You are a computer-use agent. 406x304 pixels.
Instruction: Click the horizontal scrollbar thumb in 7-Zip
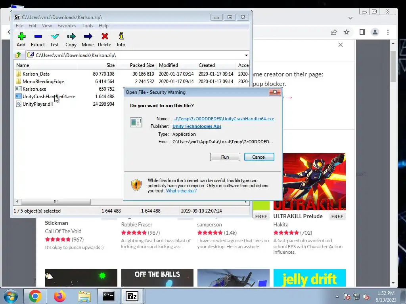(56, 201)
